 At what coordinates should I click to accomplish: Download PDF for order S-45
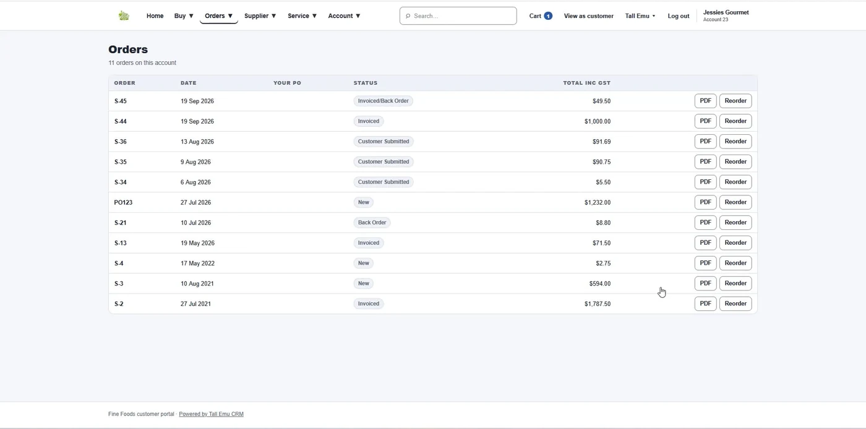click(705, 101)
